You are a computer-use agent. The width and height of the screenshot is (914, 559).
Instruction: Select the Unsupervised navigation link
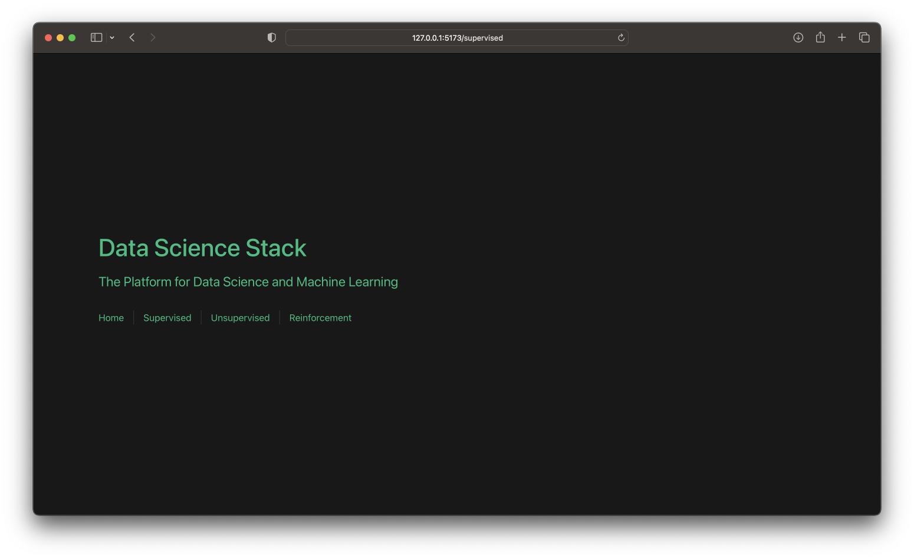click(240, 318)
